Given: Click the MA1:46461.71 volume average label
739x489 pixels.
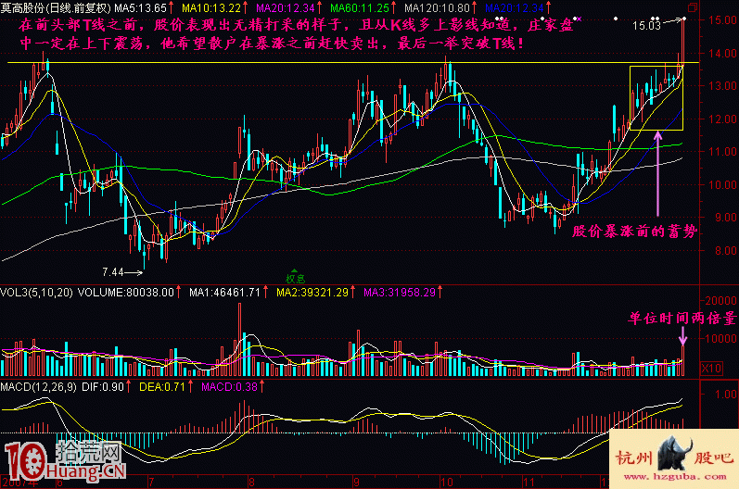Looking at the screenshot, I should tap(224, 293).
